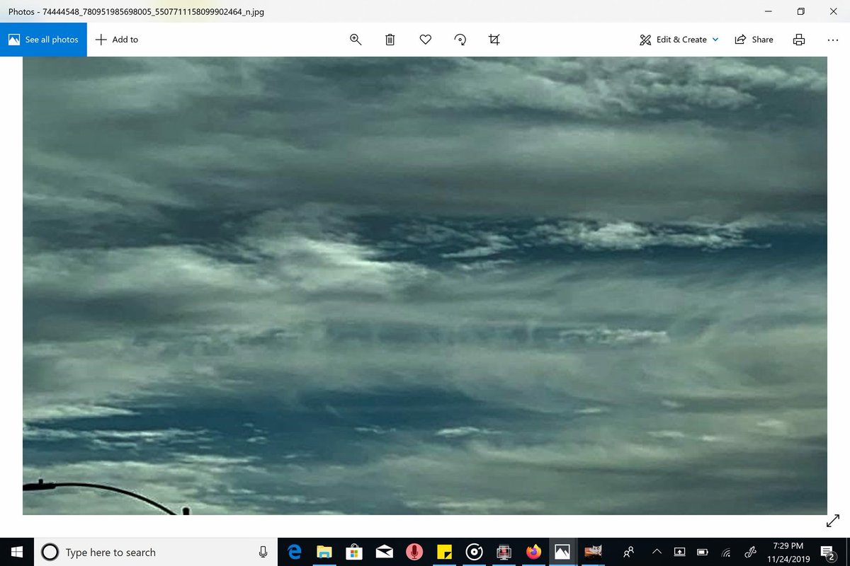Restore down the Photos window
850x566 pixels.
[801, 11]
